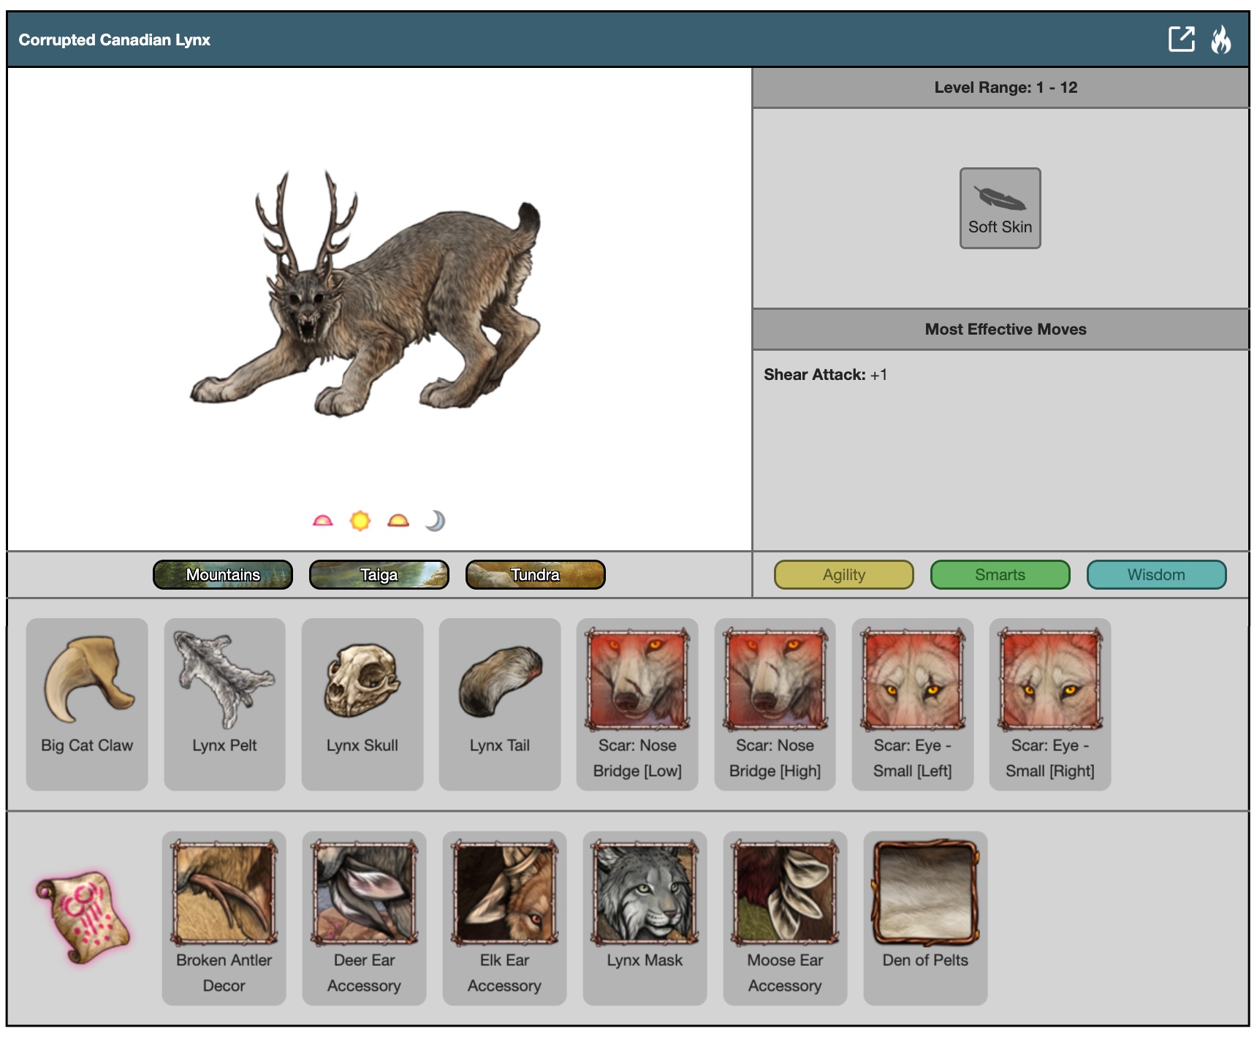1257x1039 pixels.
Task: Select the yellow Agility stat badge
Action: 843,575
